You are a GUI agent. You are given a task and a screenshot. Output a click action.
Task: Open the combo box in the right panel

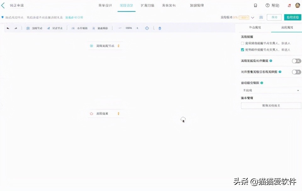(x=271, y=90)
